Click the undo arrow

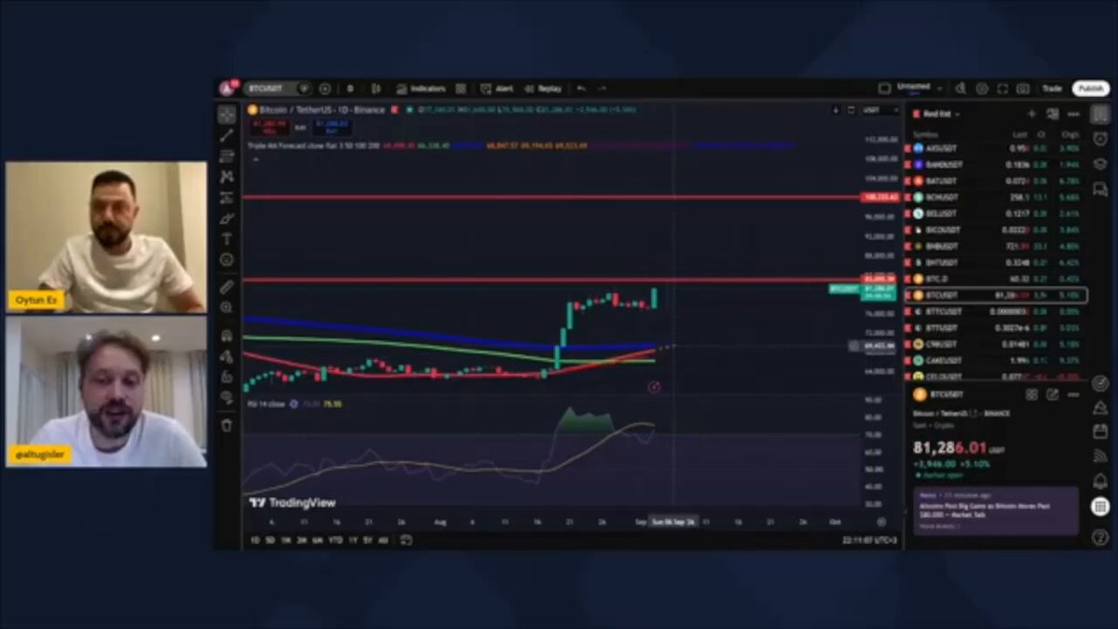(x=581, y=89)
